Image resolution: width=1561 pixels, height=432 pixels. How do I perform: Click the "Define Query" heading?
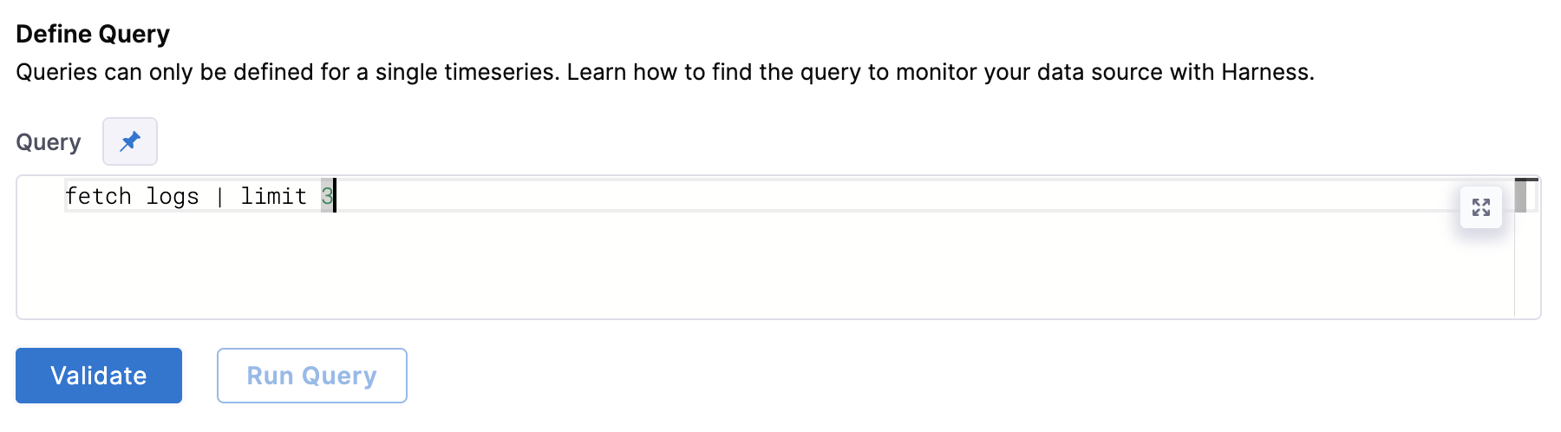coord(93,34)
